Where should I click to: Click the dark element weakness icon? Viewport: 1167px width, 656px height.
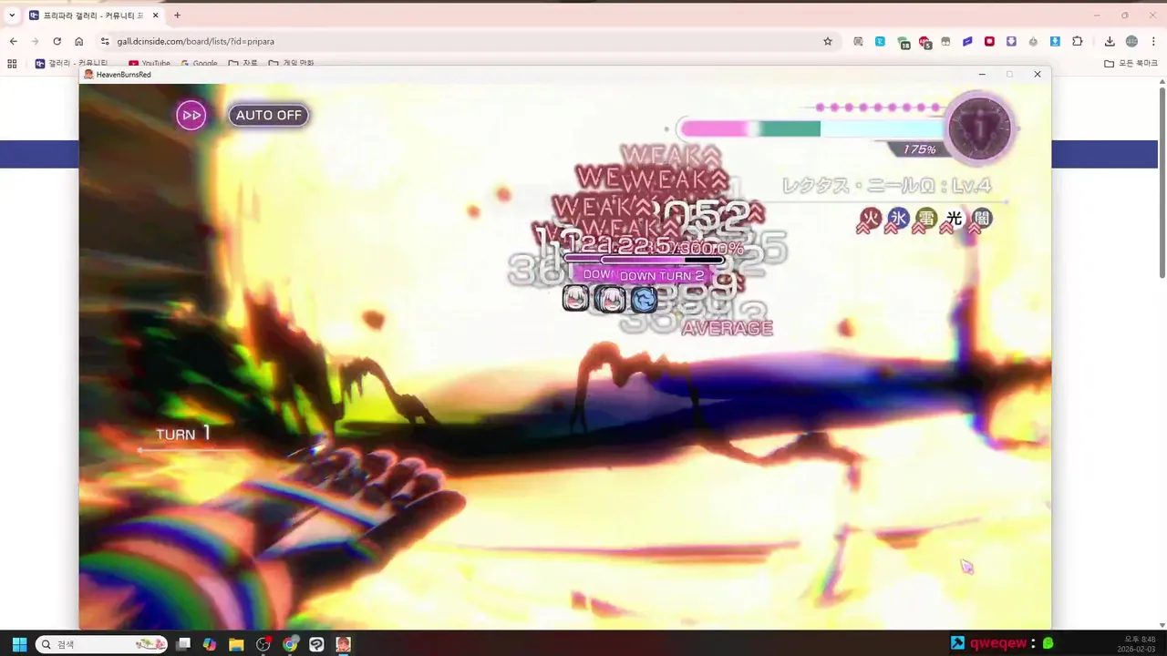pos(981,220)
